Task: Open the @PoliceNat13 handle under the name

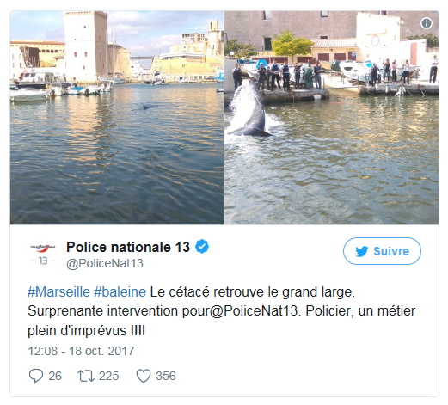Action: tap(105, 263)
